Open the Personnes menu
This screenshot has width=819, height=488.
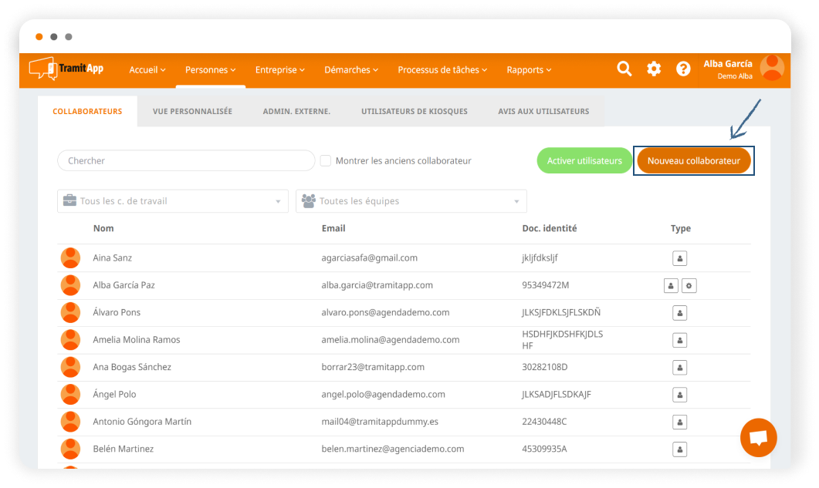click(210, 70)
